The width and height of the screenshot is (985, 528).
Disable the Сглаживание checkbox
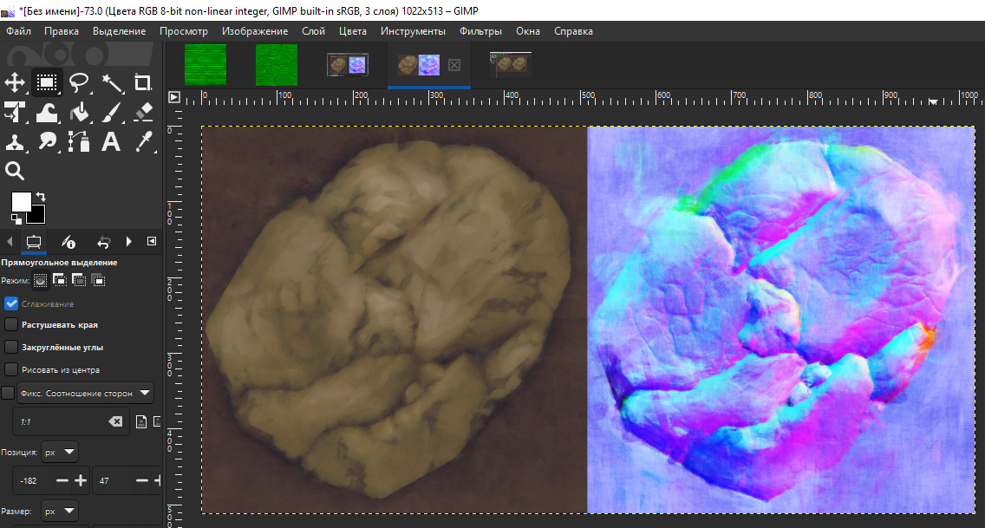click(x=11, y=303)
